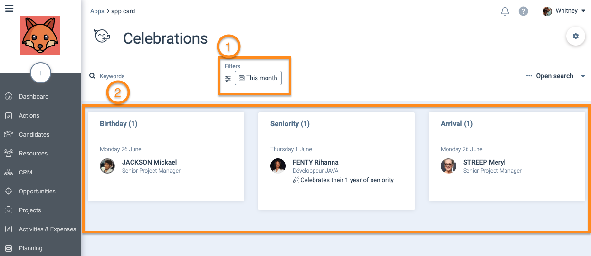This screenshot has height=256, width=591.
Task: Click the filter sliders icon
Action: tap(228, 79)
